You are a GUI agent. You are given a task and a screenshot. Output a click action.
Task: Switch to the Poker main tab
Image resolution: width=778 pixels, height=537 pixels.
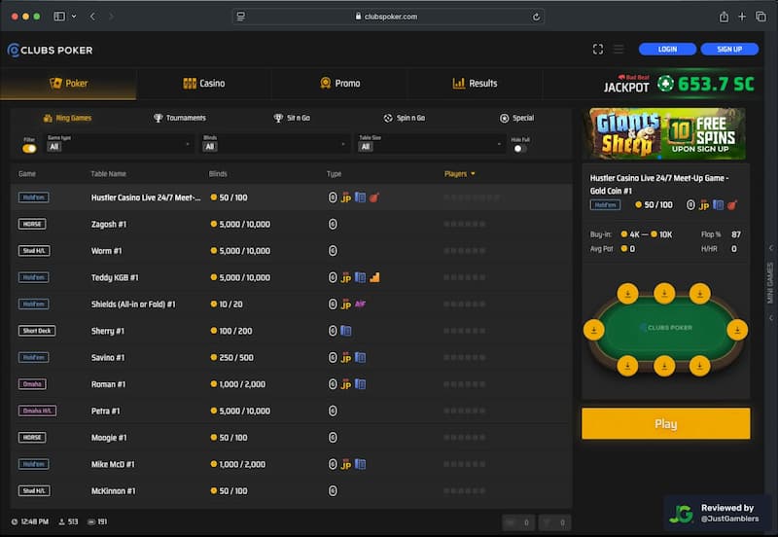point(68,84)
